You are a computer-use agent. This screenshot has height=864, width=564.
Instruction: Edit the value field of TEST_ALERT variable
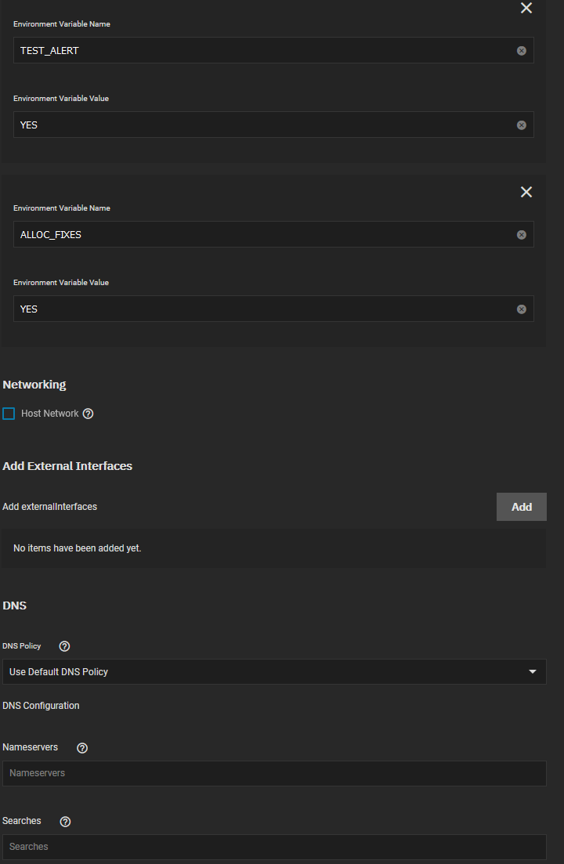coord(258,125)
